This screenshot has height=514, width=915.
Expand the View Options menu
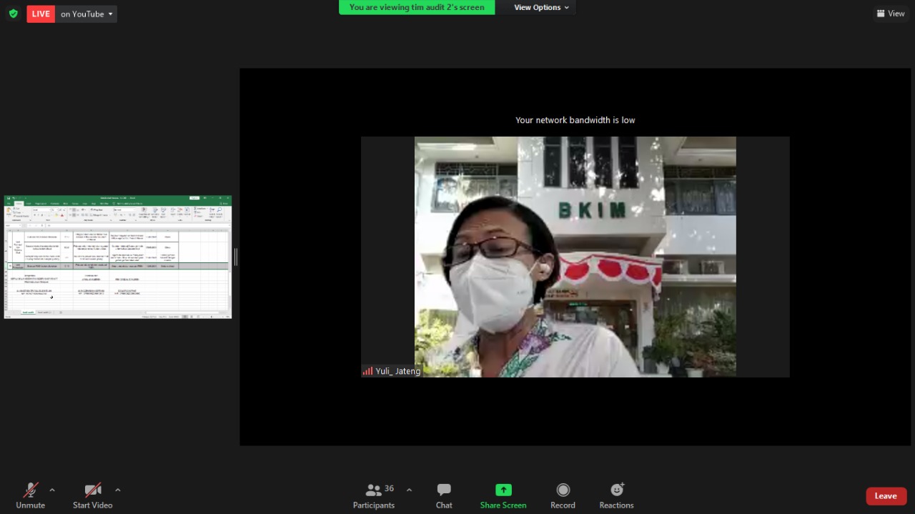[541, 7]
